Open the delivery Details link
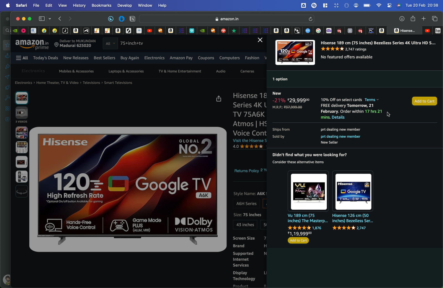 [x=338, y=117]
